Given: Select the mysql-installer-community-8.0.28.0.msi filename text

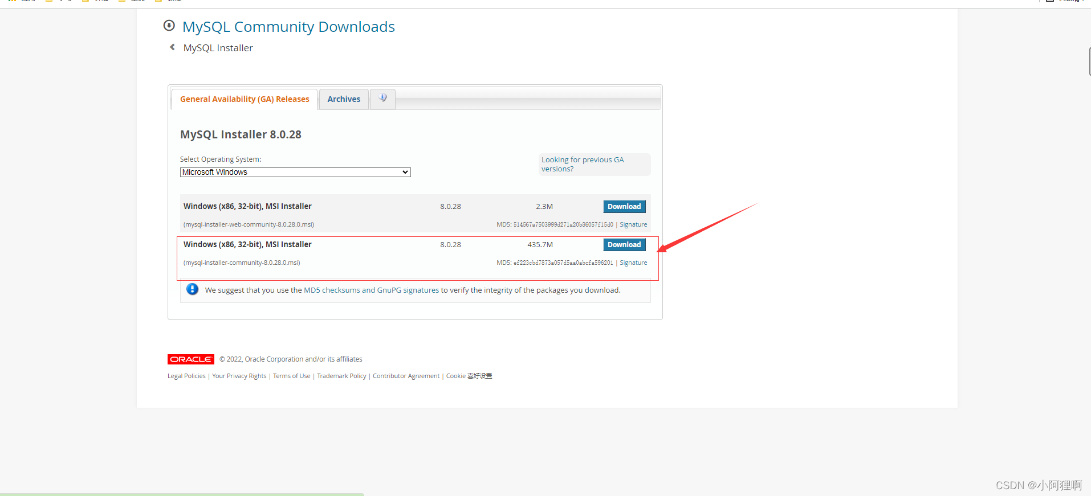Looking at the screenshot, I should tap(242, 263).
